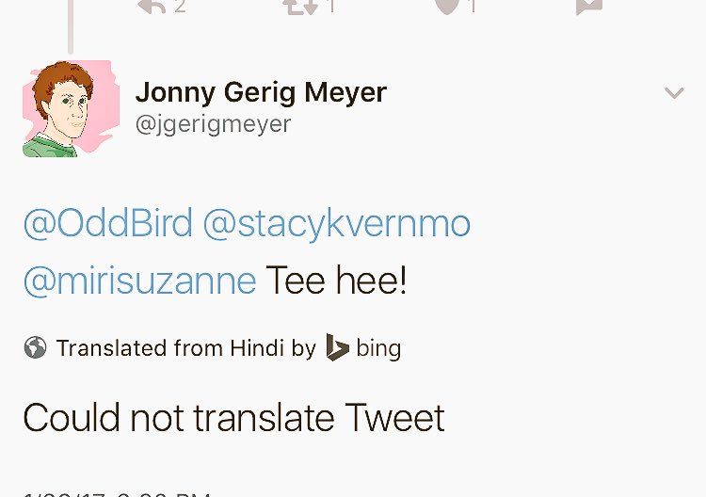Click the reply count 2
The width and height of the screenshot is (706, 497).
pyautogui.click(x=180, y=7)
